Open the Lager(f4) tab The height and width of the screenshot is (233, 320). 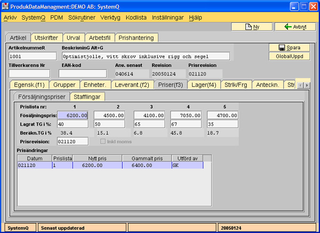click(204, 85)
